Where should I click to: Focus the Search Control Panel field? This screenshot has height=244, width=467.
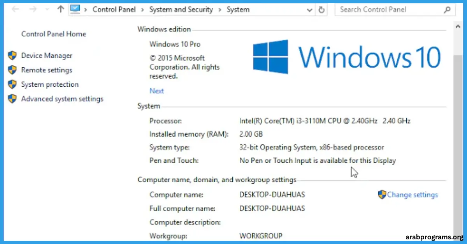tap(391, 9)
